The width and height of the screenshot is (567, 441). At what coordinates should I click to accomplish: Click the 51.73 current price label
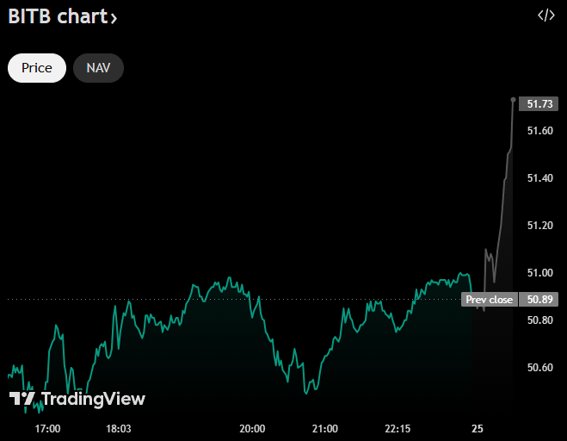tap(539, 104)
